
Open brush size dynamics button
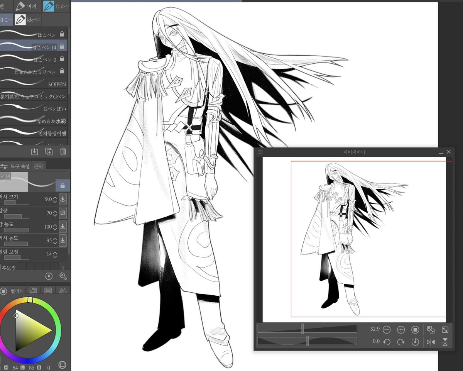pos(63,199)
